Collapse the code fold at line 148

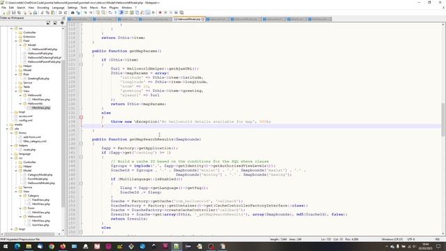coord(81,183)
